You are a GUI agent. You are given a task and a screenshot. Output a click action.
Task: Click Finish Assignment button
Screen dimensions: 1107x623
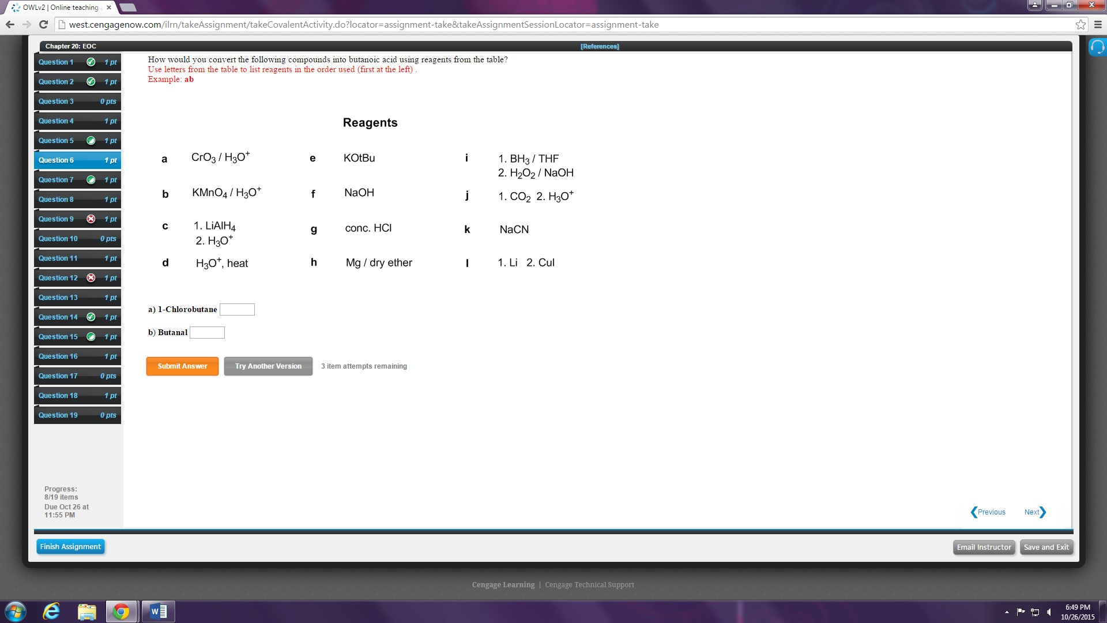[x=69, y=546]
